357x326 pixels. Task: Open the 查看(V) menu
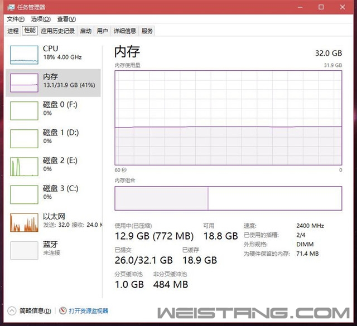(x=66, y=19)
